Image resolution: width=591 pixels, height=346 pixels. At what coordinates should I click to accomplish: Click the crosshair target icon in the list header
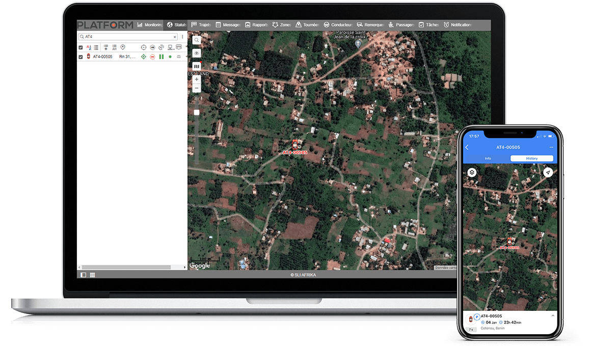click(144, 47)
